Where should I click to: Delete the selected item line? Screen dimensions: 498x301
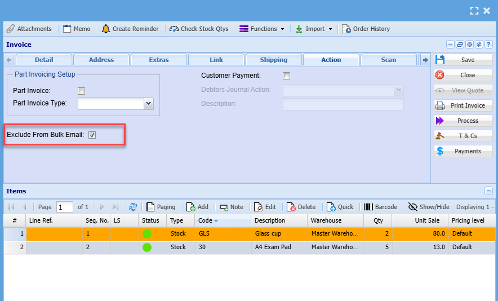301,207
